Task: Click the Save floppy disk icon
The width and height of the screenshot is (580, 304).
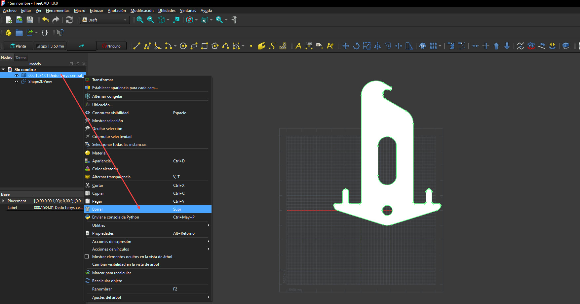Action: point(30,20)
